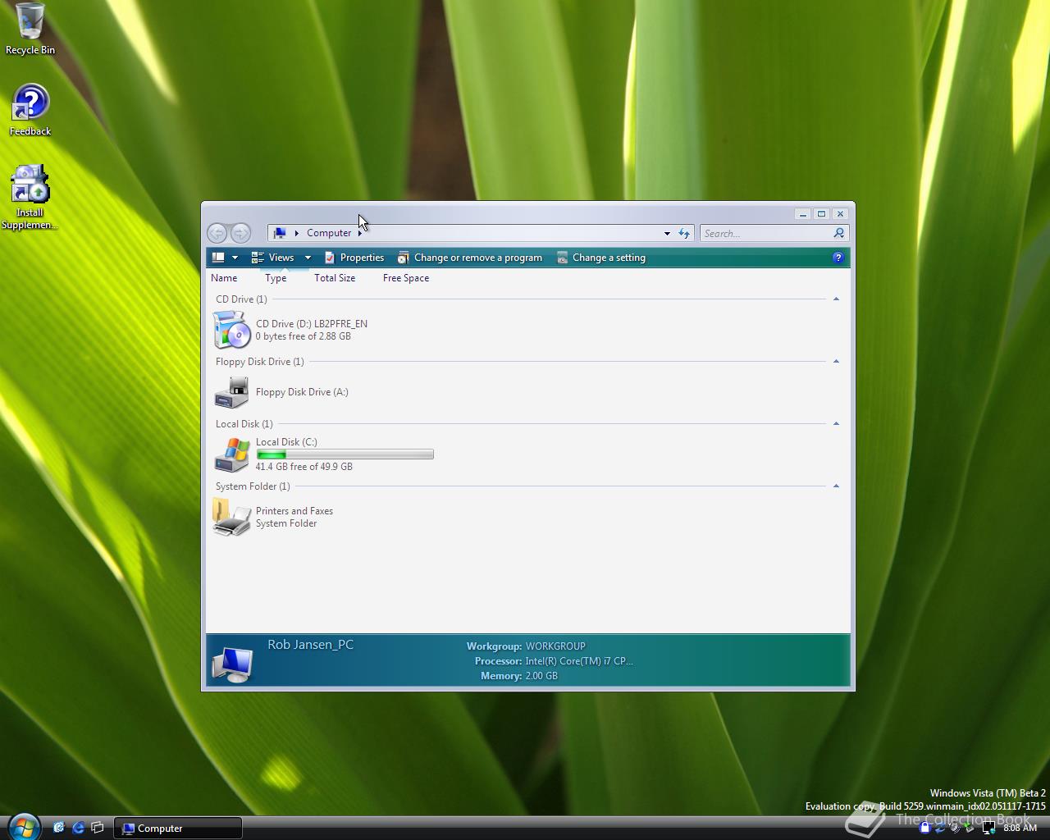Click Change or remove a program
The height and width of the screenshot is (840, 1050).
coord(470,258)
